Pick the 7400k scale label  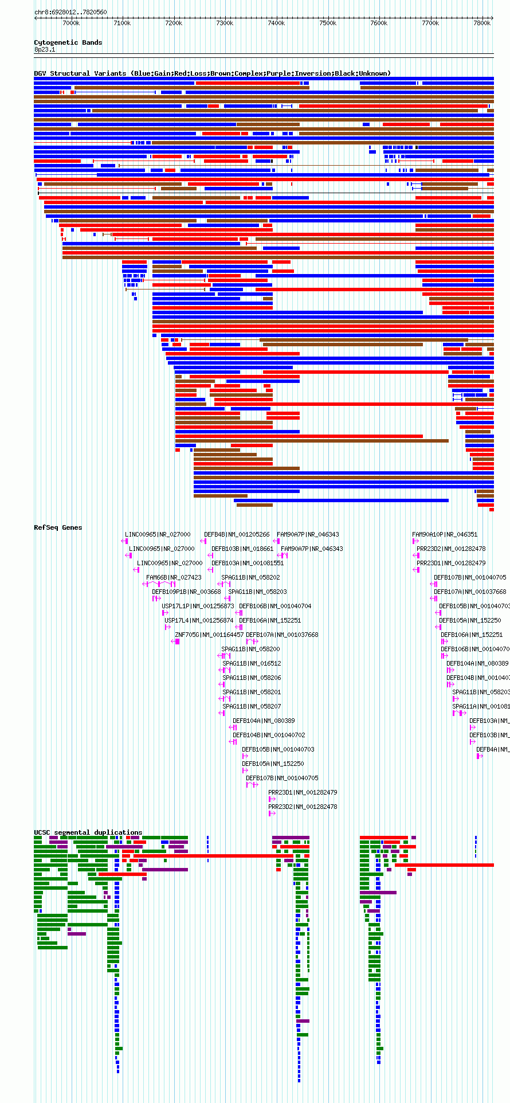point(276,23)
